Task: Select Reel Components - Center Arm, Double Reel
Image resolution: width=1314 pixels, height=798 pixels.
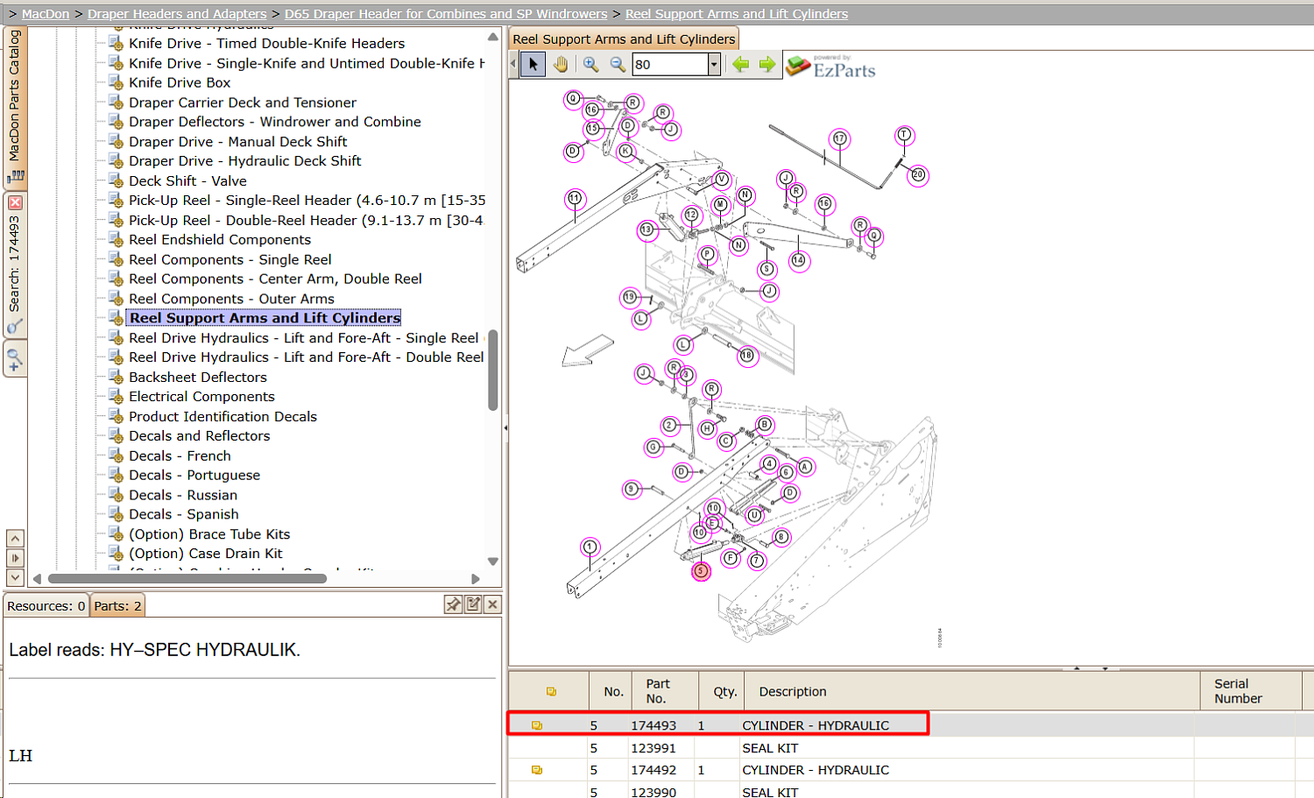Action: (x=275, y=279)
